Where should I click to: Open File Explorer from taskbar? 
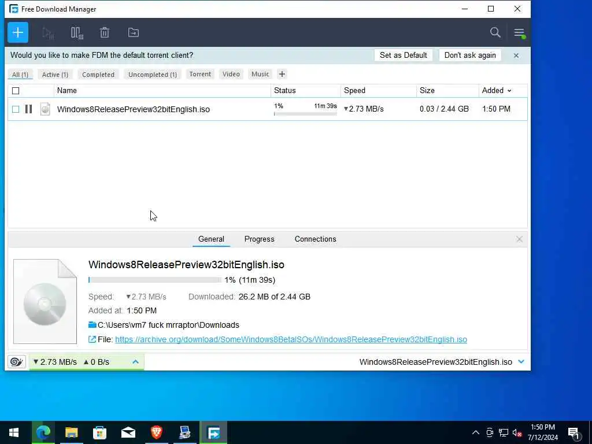click(x=71, y=432)
